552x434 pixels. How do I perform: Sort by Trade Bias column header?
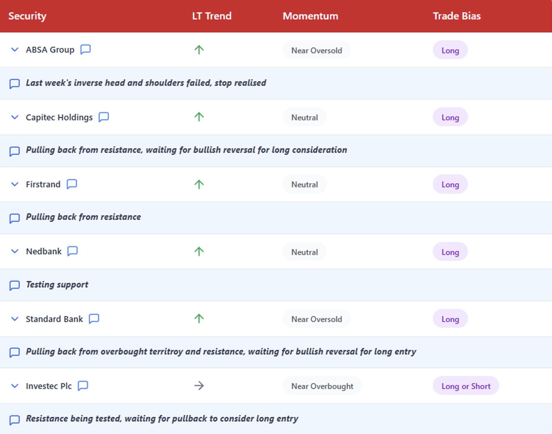457,16
